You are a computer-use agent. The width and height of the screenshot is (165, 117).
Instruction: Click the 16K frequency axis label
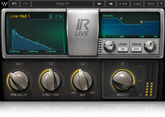click(155, 37)
